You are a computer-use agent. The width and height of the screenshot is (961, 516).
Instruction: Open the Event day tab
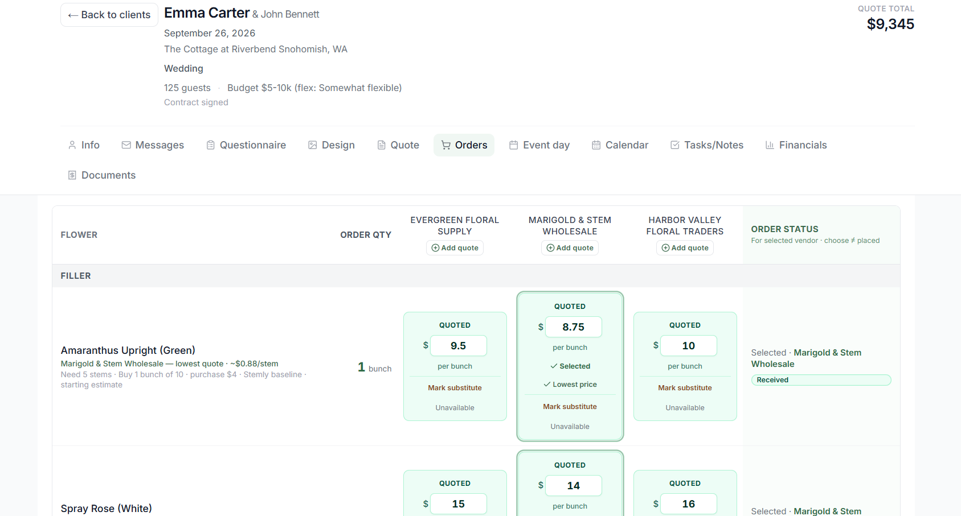539,145
